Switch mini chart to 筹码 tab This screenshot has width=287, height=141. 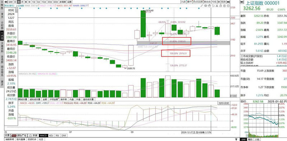click(x=250, y=140)
